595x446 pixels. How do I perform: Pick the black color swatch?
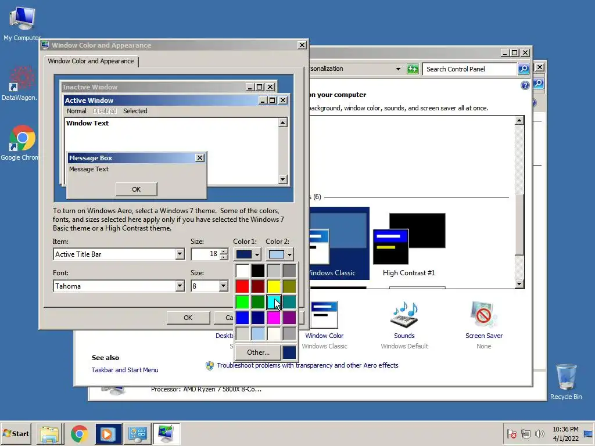pos(258,271)
